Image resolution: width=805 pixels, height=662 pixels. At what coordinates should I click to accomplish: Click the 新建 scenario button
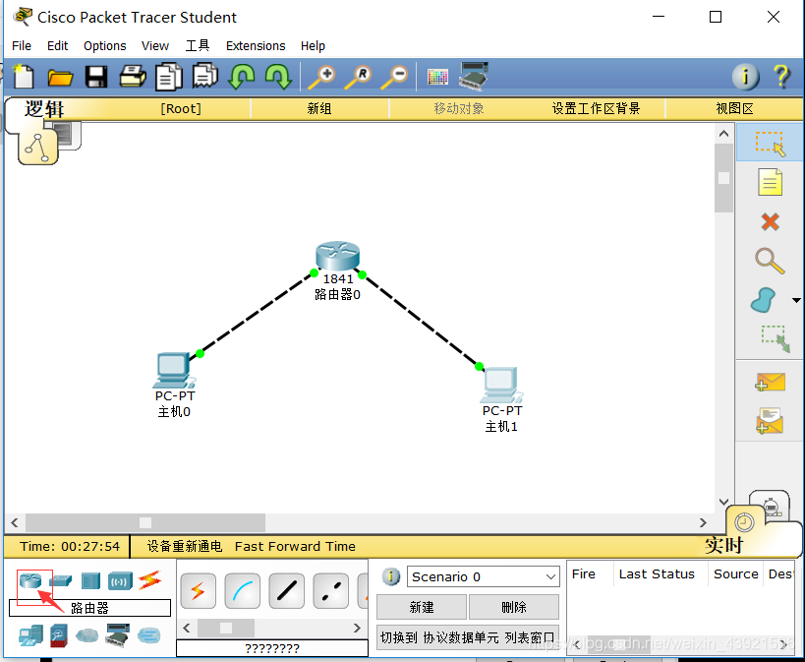coord(422,607)
